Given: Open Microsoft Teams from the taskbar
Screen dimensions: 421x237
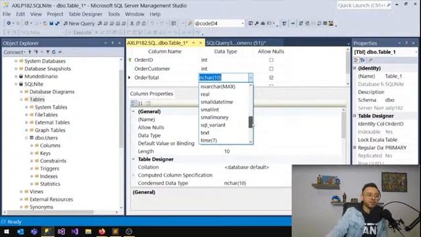Looking at the screenshot, I should 34,231.
